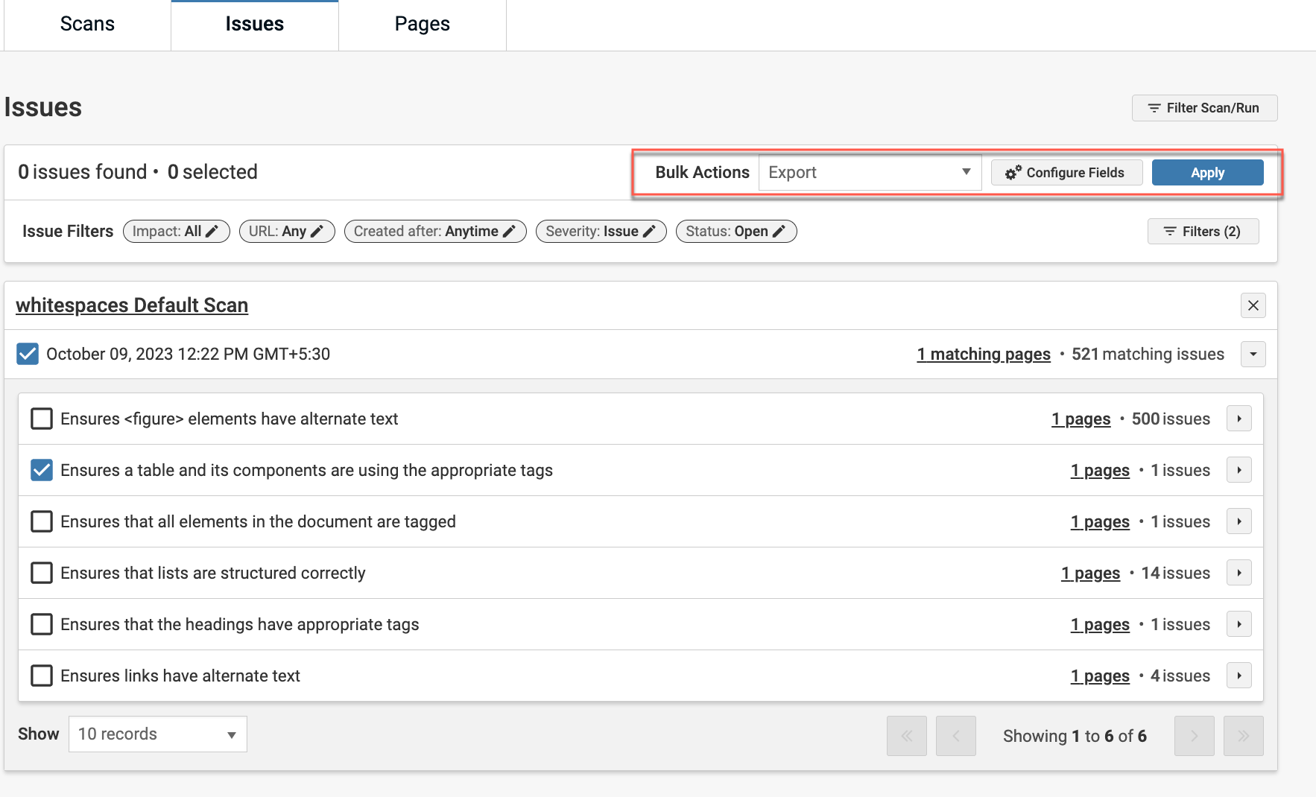Close the whitespaces Default Scan panel

coord(1253,305)
